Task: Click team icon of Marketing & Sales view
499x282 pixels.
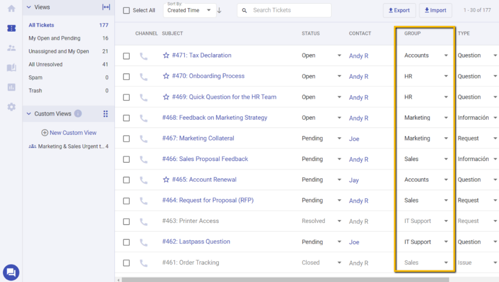Action: pos(33,146)
